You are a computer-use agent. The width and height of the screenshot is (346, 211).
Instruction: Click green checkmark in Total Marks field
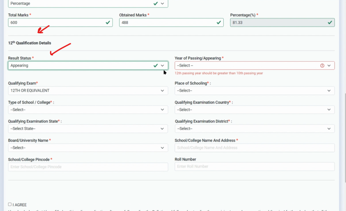[108, 23]
